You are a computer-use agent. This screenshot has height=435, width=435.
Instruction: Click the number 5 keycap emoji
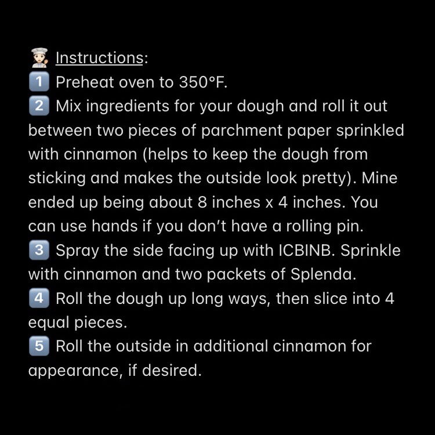pyautogui.click(x=38, y=346)
